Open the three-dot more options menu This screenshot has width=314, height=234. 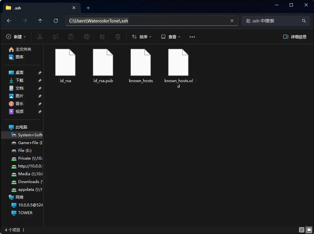192,37
